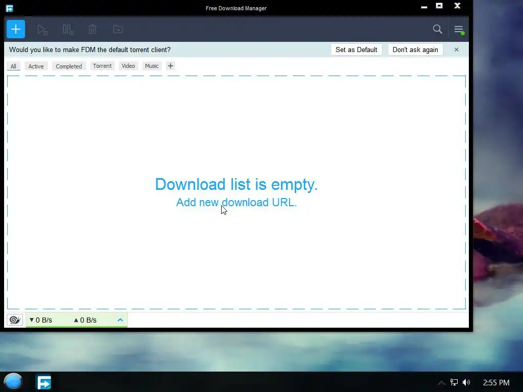Switch to the Completed tab

click(x=69, y=66)
